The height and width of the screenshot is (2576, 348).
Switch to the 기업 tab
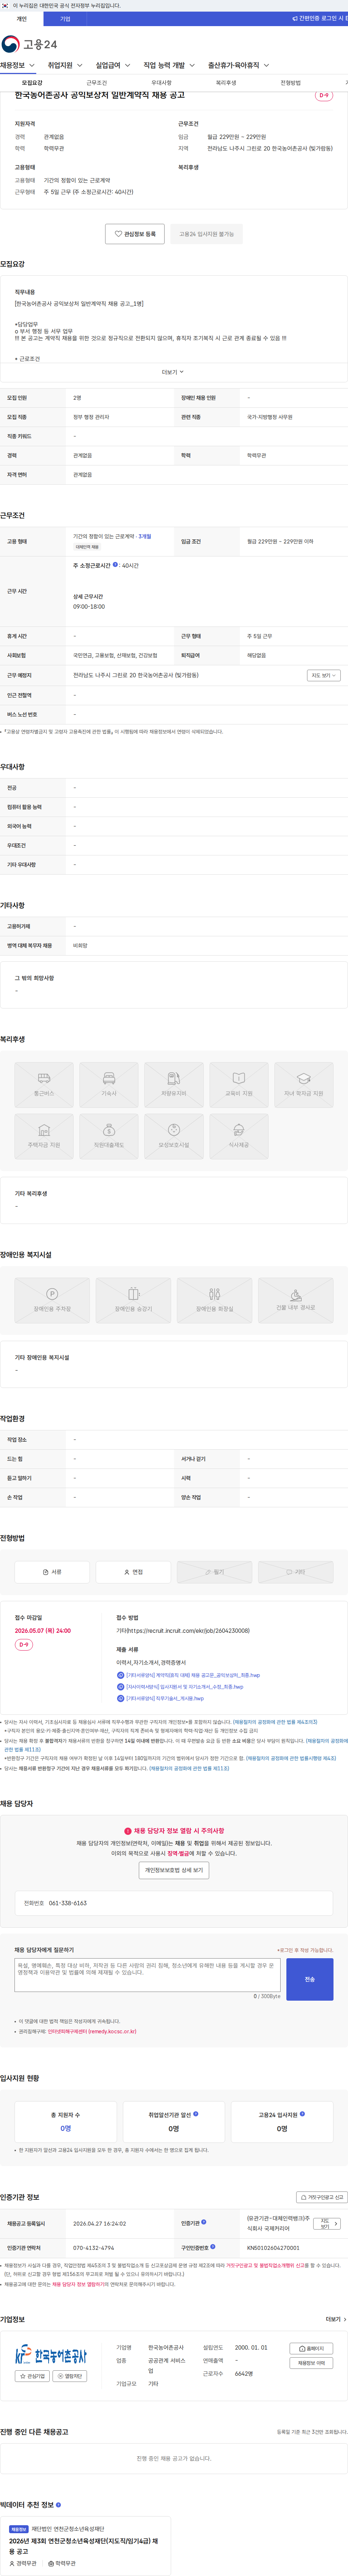[x=65, y=19]
